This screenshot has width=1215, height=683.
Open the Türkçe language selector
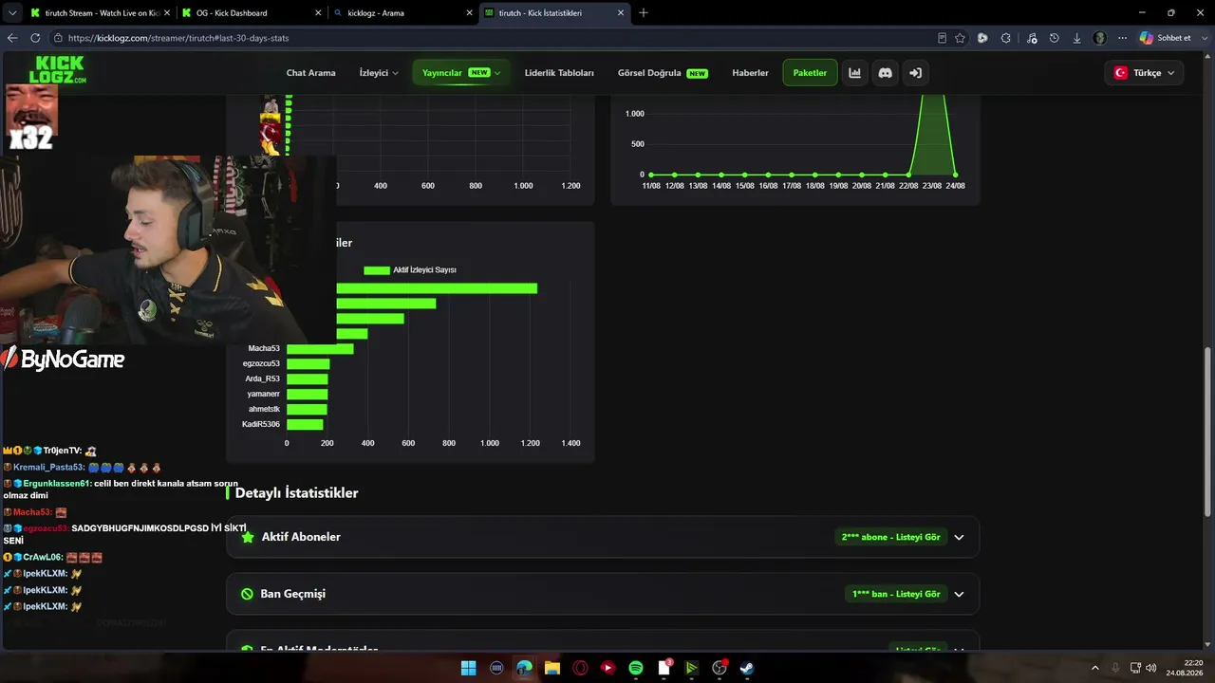point(1144,73)
